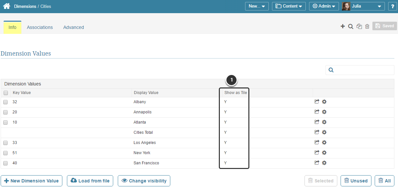
Task: Add a new dimension value via the plus icon
Action: coord(343,26)
